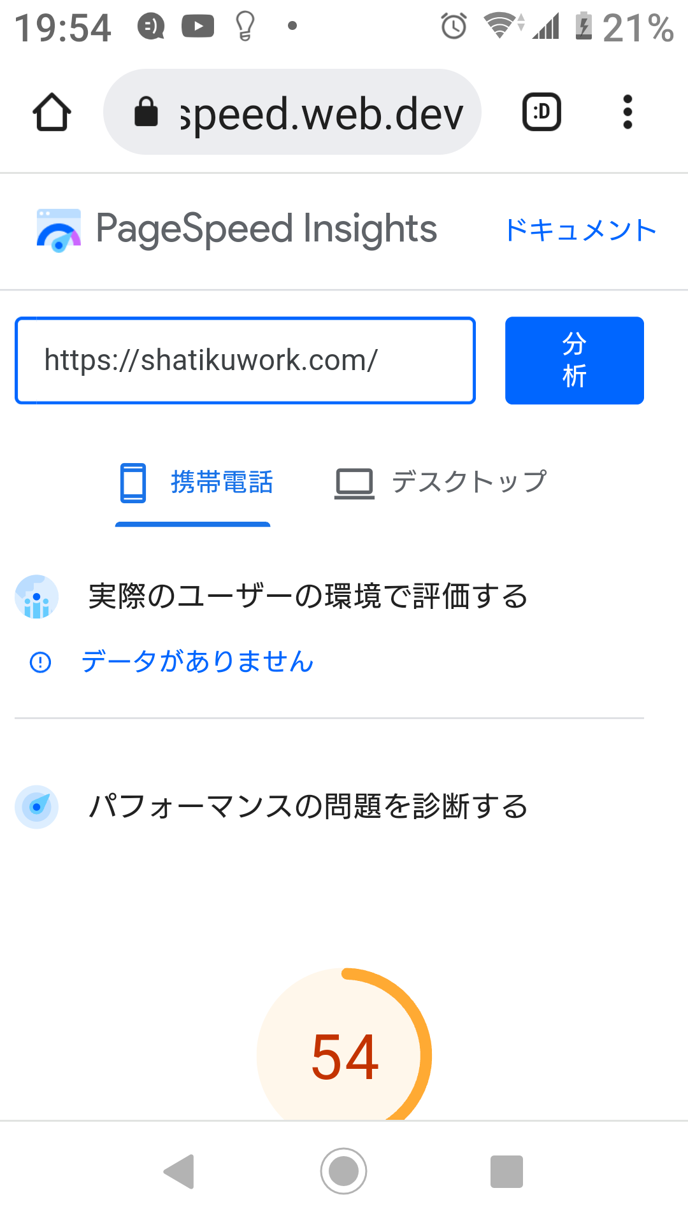Tap the Android home circle button
This screenshot has height=1223, width=688.
[343, 1171]
